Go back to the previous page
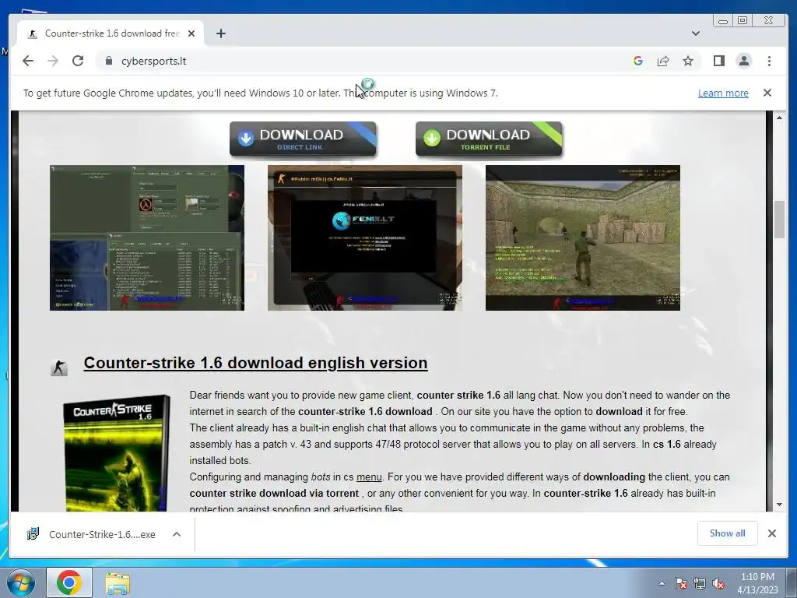797x598 pixels. [28, 61]
